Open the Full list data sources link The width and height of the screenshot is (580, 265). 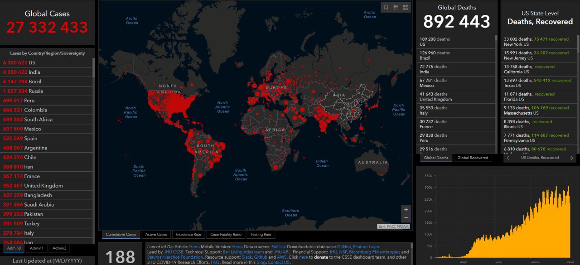point(278,246)
